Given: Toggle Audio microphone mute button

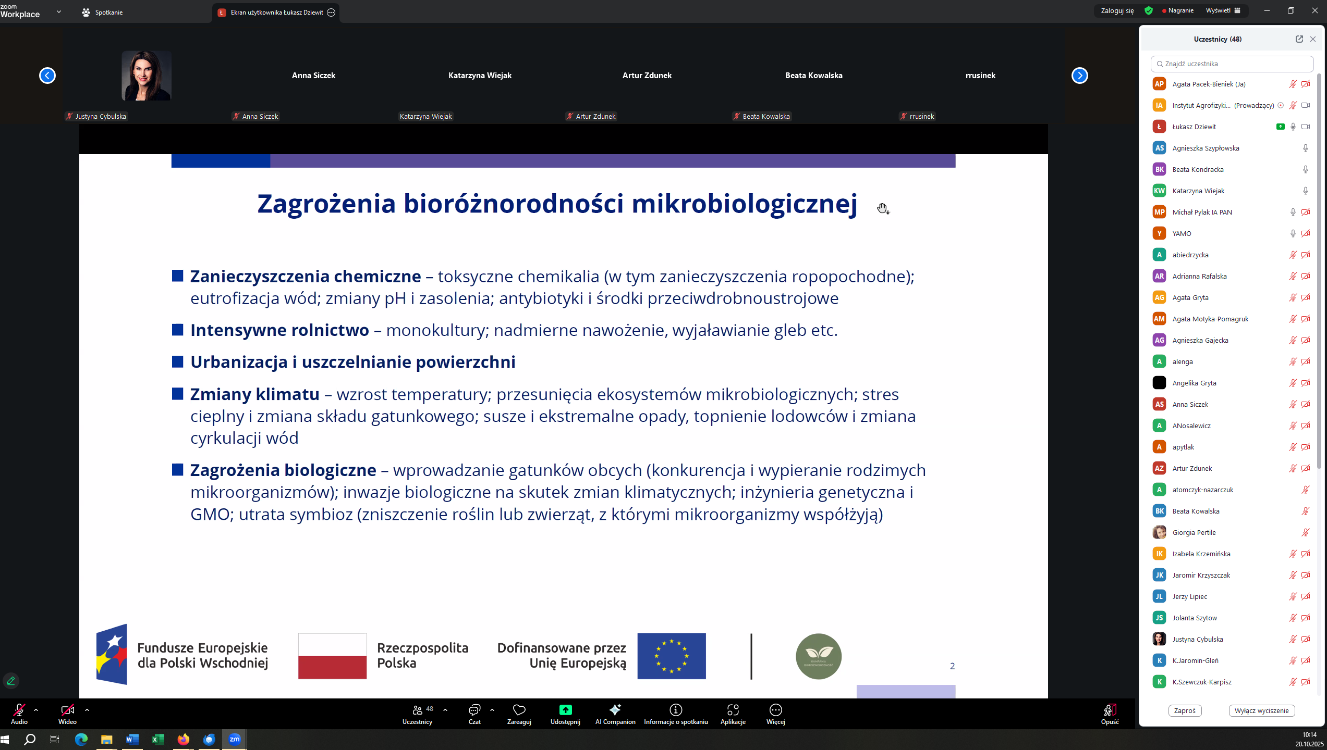Looking at the screenshot, I should [x=19, y=710].
